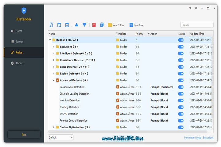The width and height of the screenshot is (221, 147).
Task: Click the red delete rule icon
Action: click(x=94, y=25)
